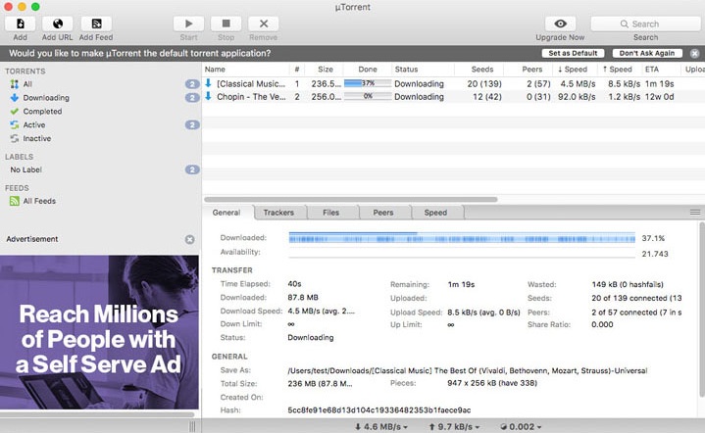705x433 pixels.
Task: Sort by download Speed column
Action: (x=575, y=70)
